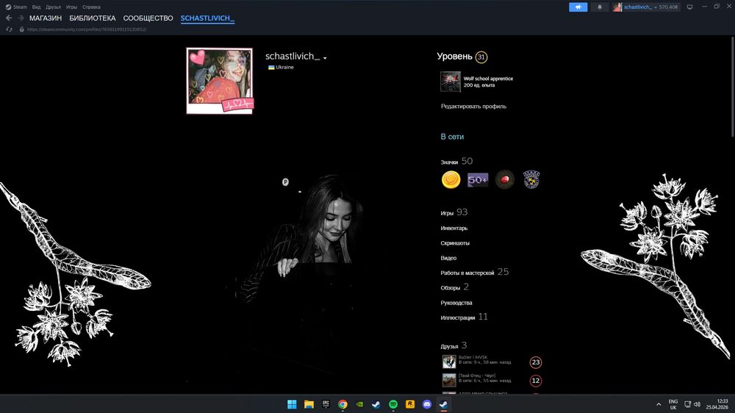Open the 50+ games collector badge
The width and height of the screenshot is (735, 413).
pos(478,180)
